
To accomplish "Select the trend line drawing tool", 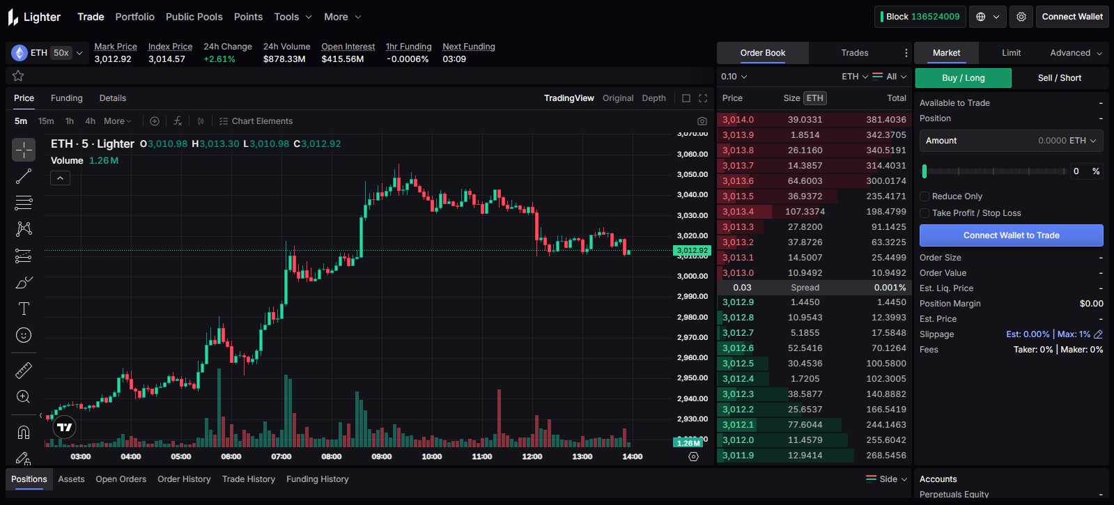I will coord(24,176).
